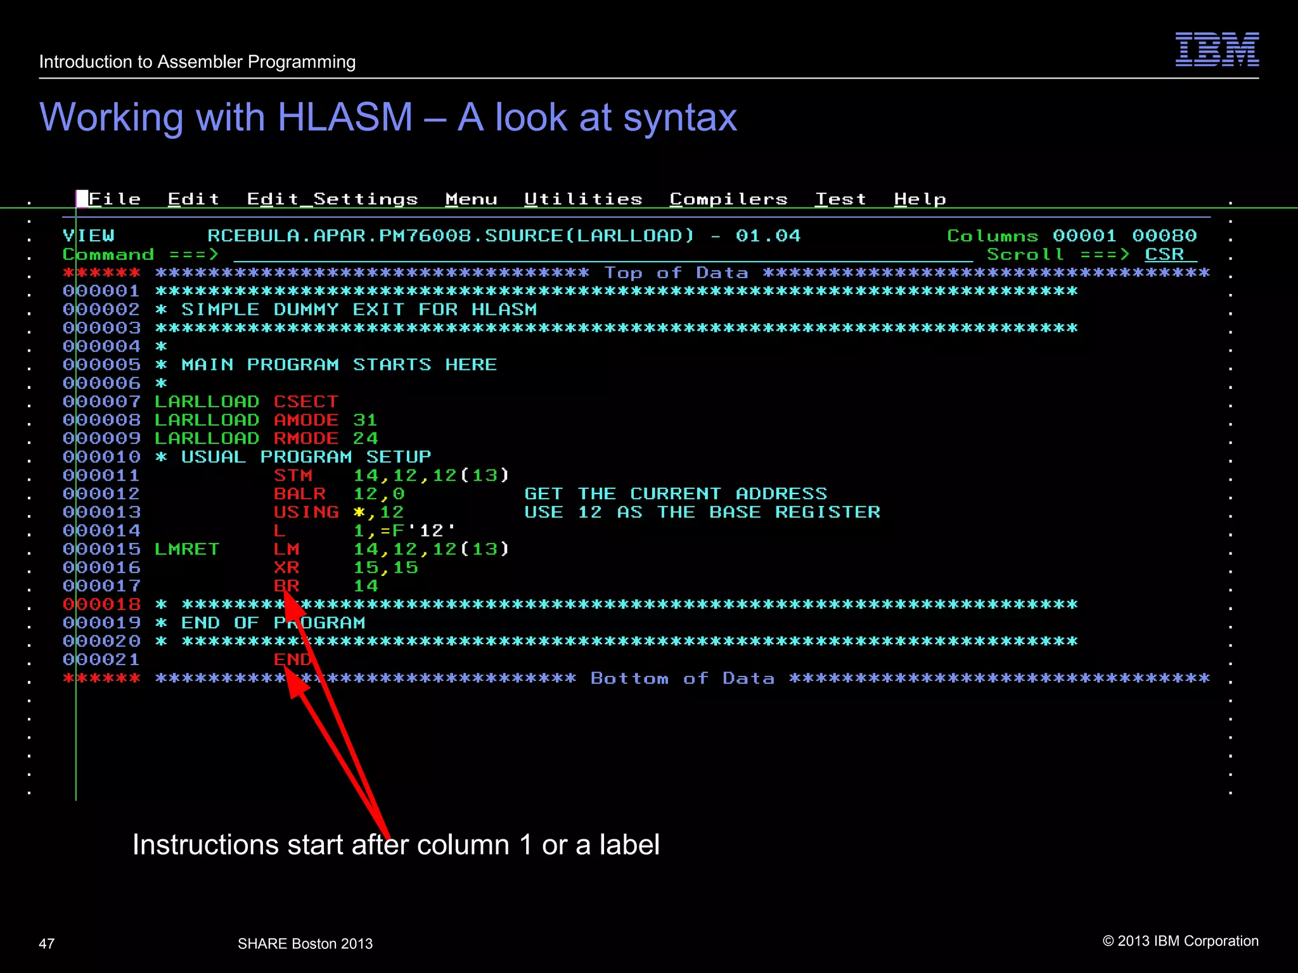Image resolution: width=1298 pixels, height=973 pixels.
Task: Click line number 000019
Action: 101,623
